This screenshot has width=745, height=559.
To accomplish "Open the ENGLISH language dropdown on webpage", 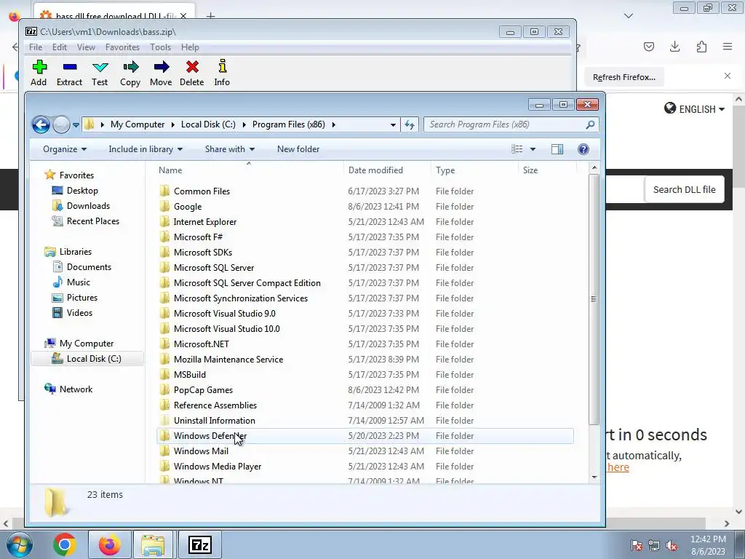I will point(695,109).
